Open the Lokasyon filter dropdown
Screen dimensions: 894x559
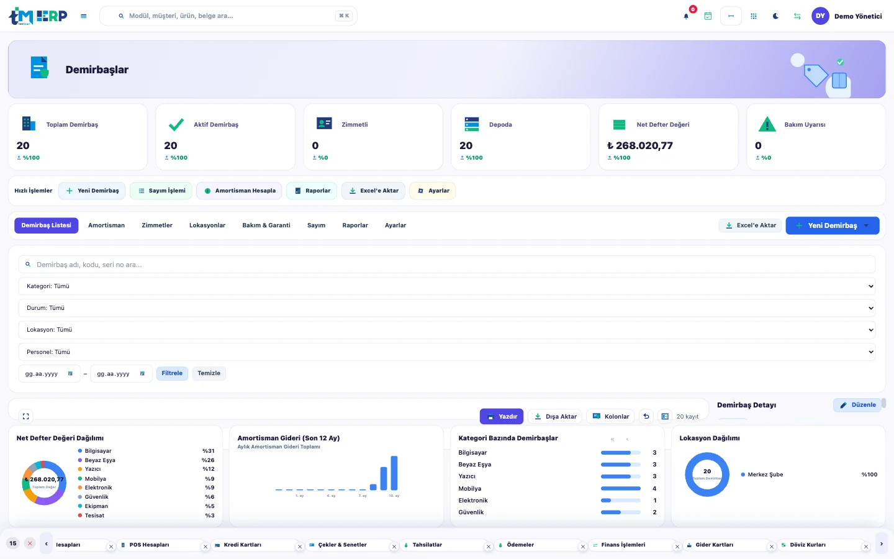click(x=447, y=330)
